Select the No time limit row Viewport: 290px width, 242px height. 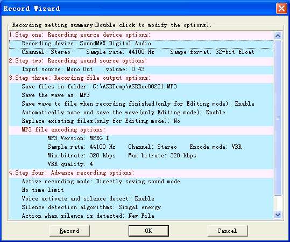(141, 190)
